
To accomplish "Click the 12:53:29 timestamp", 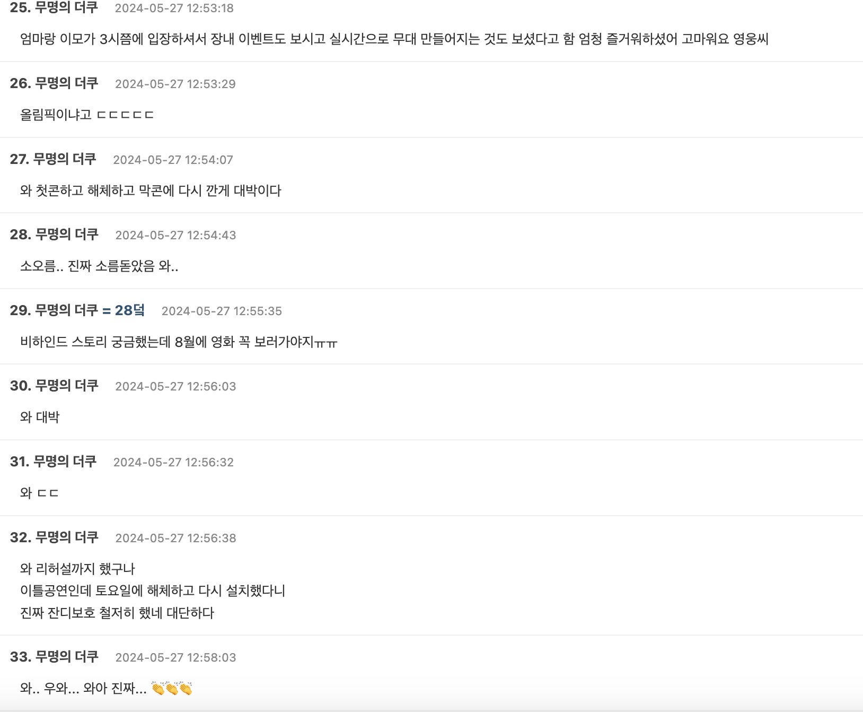I will point(175,84).
